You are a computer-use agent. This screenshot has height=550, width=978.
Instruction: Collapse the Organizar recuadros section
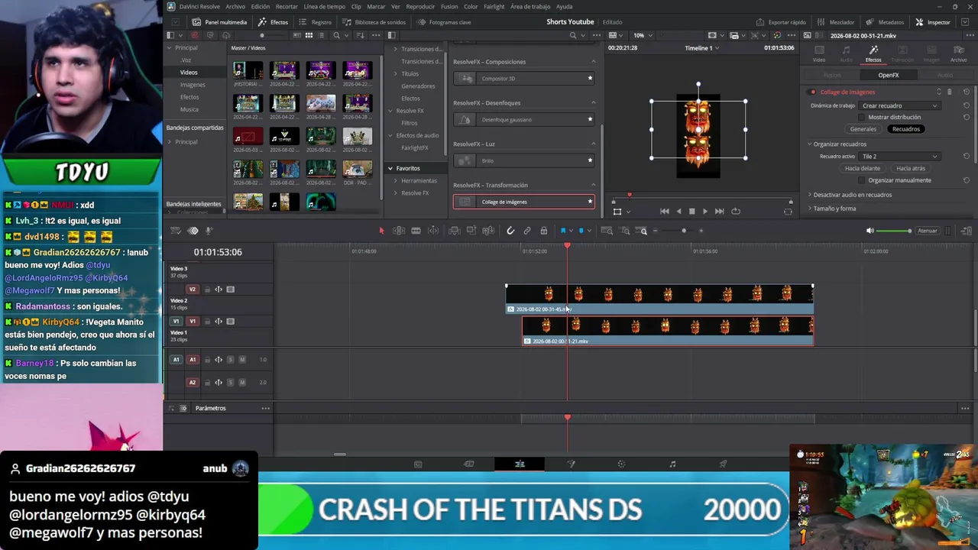coord(810,144)
